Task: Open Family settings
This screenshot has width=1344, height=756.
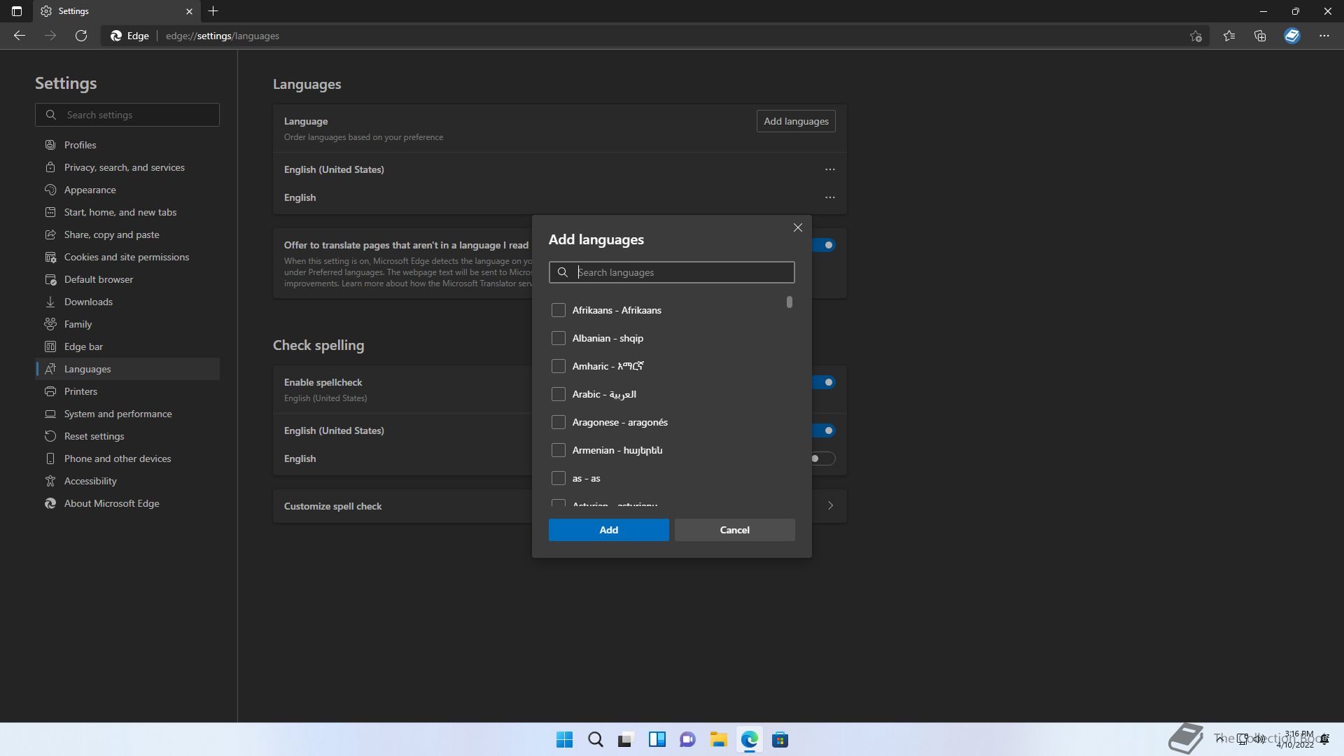Action: (x=127, y=324)
